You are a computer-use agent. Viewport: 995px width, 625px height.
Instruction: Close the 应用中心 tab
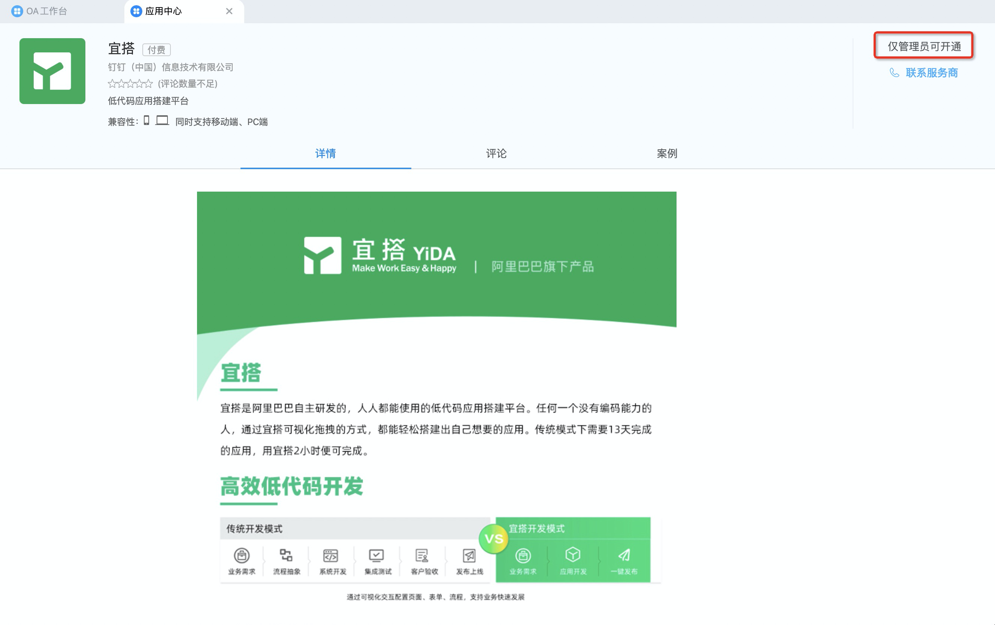click(x=229, y=11)
